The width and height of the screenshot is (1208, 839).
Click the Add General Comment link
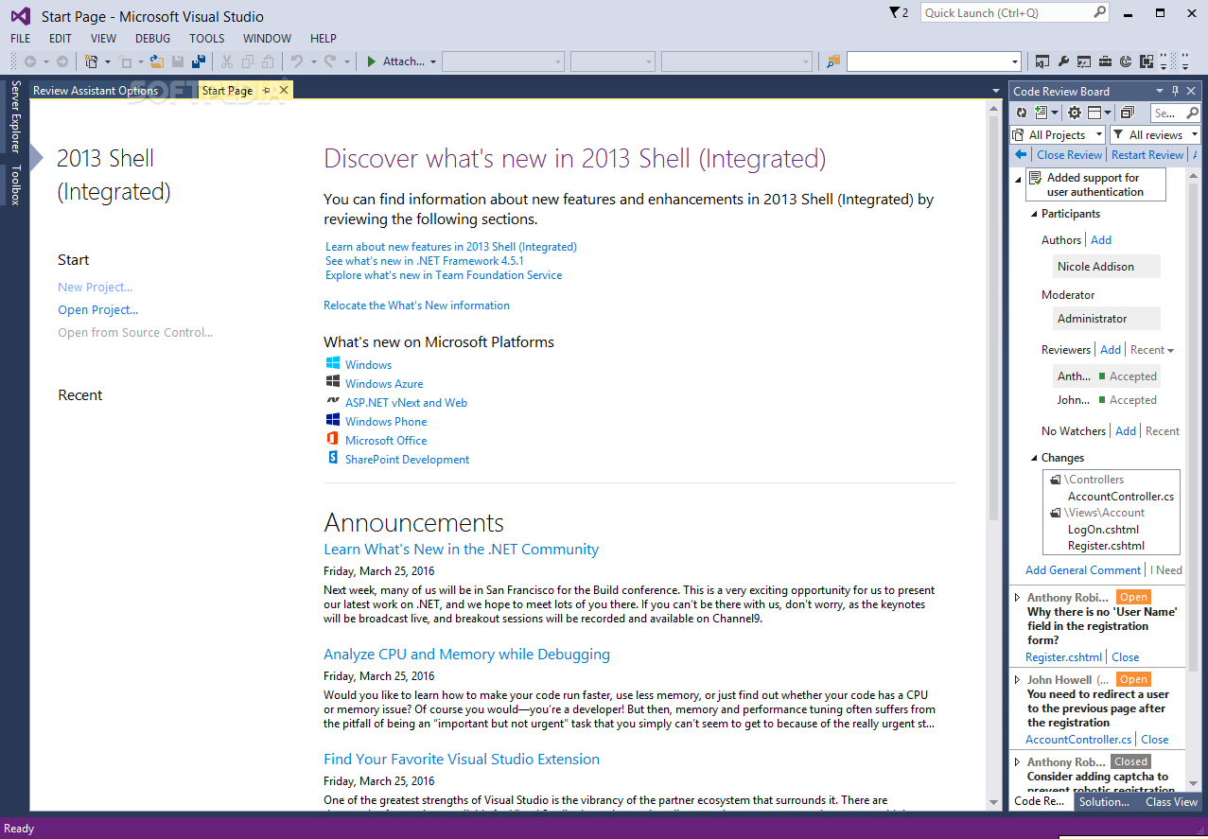tap(1083, 570)
